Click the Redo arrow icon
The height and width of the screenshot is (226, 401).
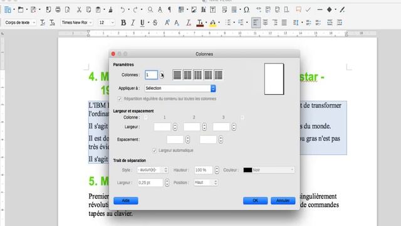pos(135,10)
